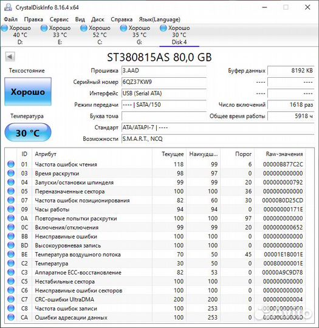Click the Атрибут column header
The width and height of the screenshot is (319, 328).
pyautogui.click(x=92, y=154)
